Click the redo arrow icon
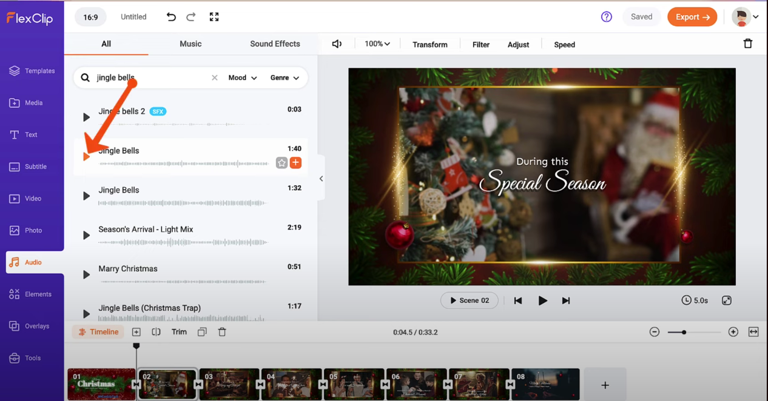Screen dimensions: 768x401 pos(191,17)
